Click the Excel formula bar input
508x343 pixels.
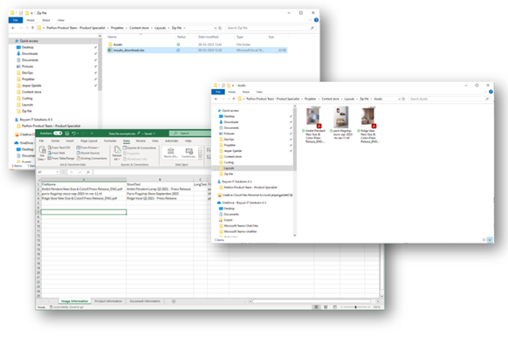(152, 172)
